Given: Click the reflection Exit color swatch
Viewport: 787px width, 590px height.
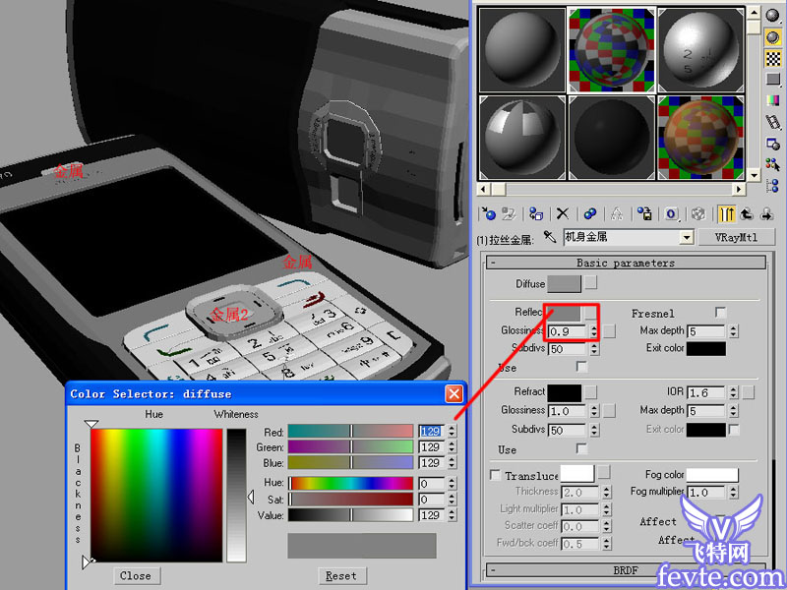Looking at the screenshot, I should pyautogui.click(x=706, y=348).
